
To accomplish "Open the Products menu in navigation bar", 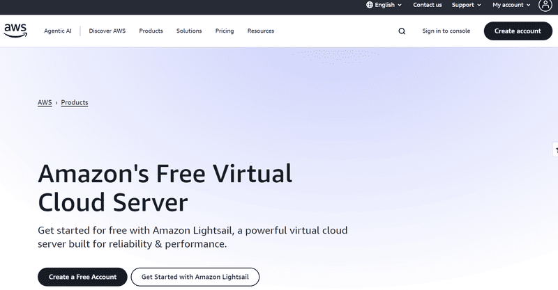I will pyautogui.click(x=151, y=31).
